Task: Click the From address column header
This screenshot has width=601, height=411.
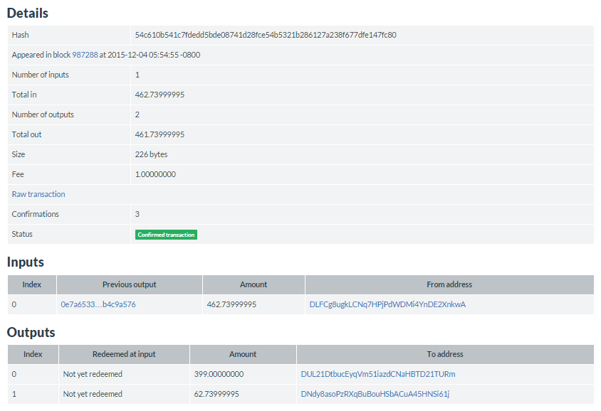Action: click(449, 284)
